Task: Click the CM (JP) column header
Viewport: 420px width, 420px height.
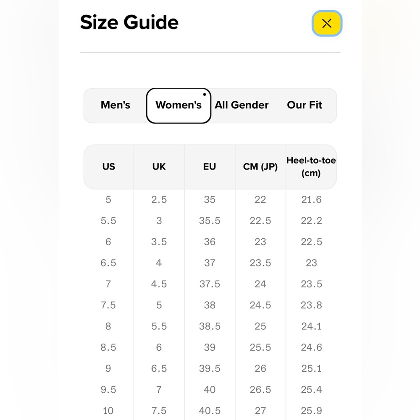Action: pos(260,167)
